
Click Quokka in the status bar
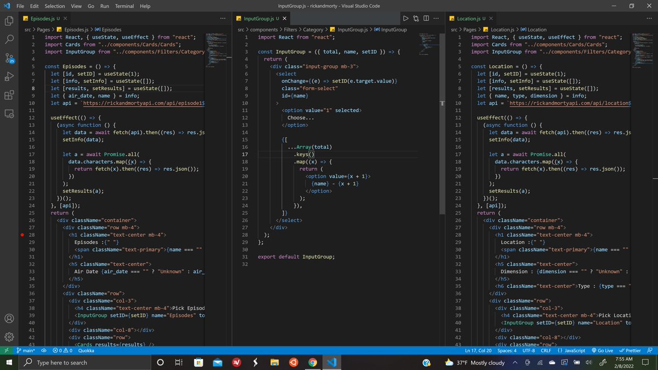[86, 350]
